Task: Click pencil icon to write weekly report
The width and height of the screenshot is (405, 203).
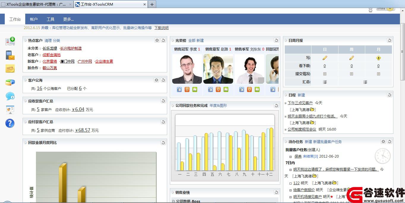Action: 352,58
